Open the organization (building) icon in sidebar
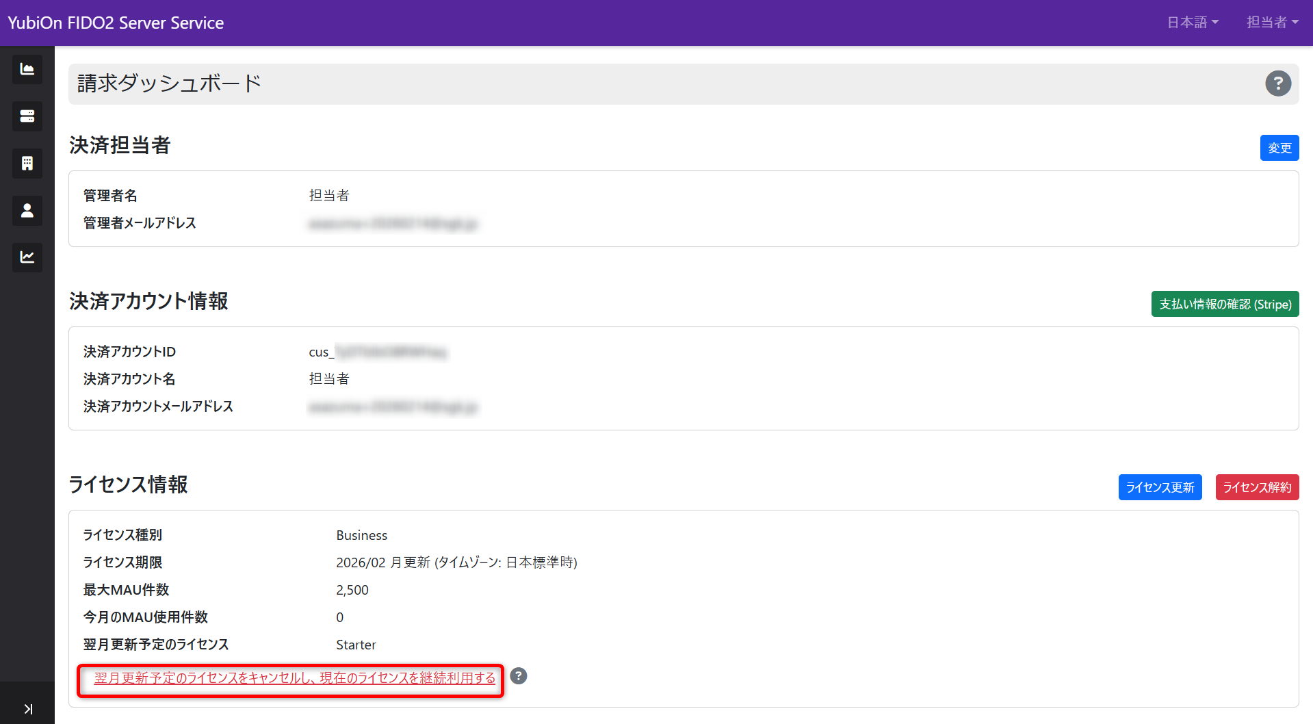This screenshot has height=724, width=1313. [27, 163]
